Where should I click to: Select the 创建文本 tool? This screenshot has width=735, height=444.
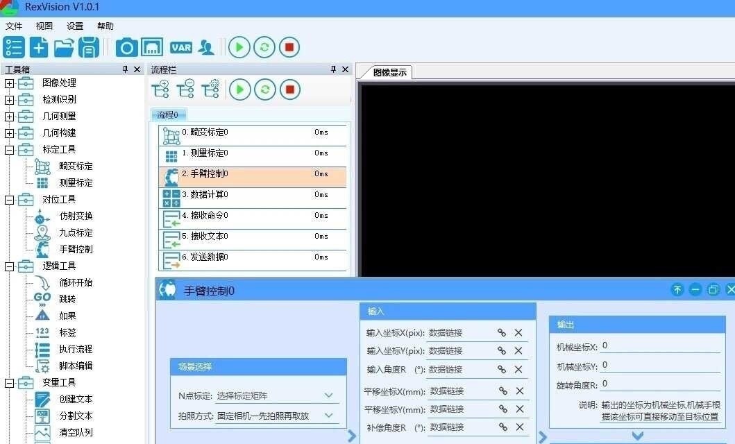point(65,399)
